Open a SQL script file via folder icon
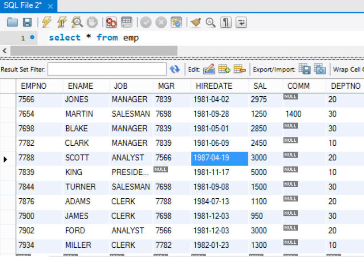This screenshot has height=257, width=364. [x=12, y=22]
